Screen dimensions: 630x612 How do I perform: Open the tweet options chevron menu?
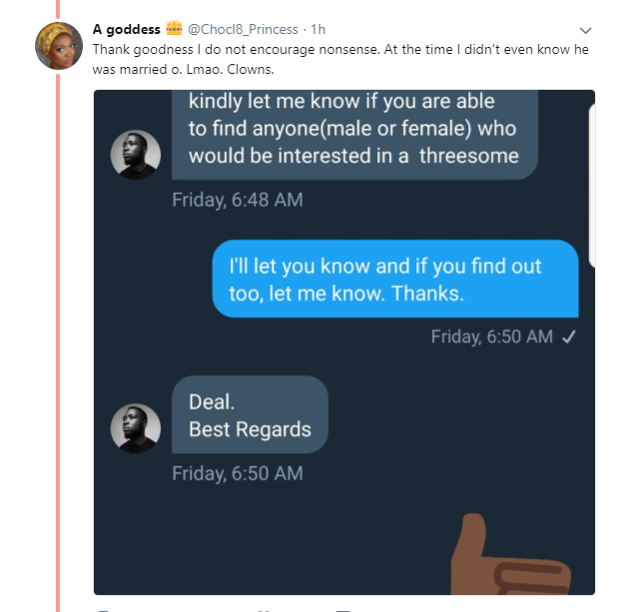pos(586,30)
